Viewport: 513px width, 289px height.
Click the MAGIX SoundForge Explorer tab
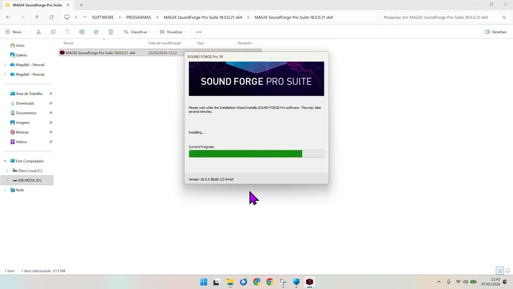37,5
